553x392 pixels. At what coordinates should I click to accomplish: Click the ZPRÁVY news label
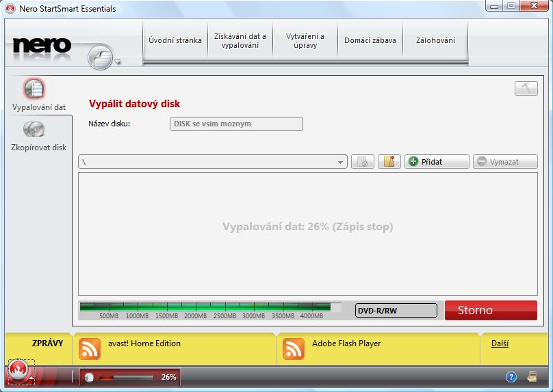[x=48, y=343]
